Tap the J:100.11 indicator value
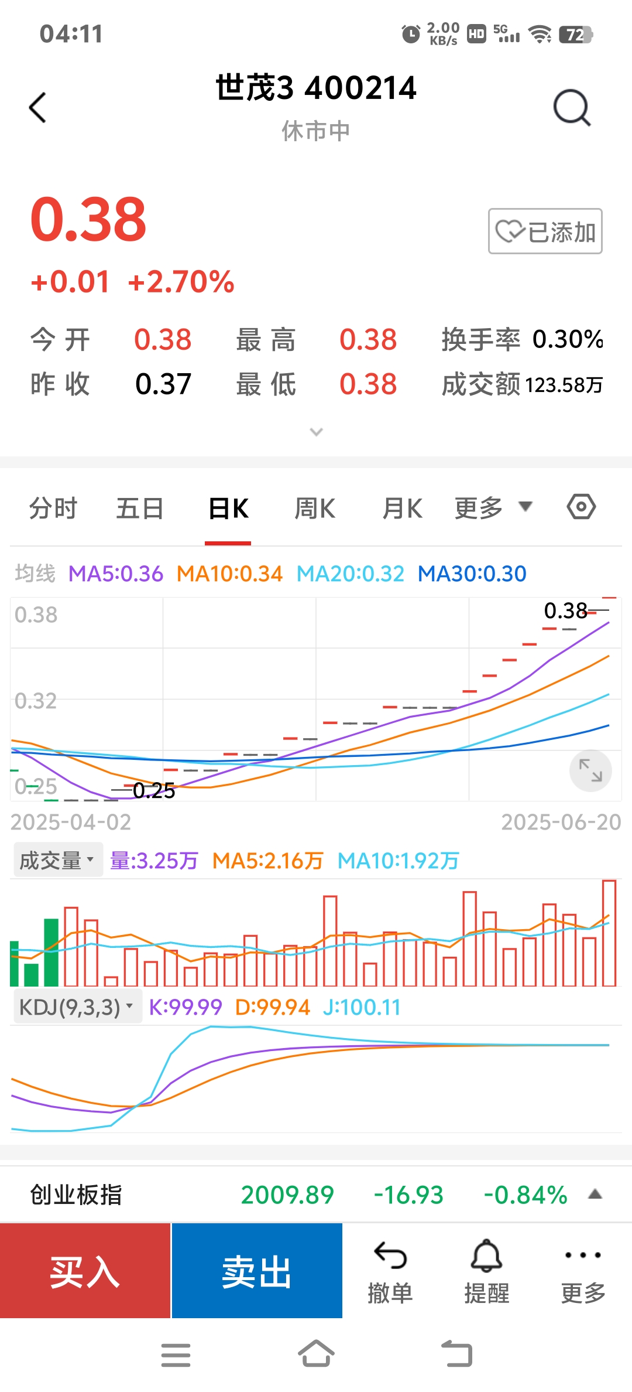This screenshot has height=1392, width=632. tap(362, 1007)
